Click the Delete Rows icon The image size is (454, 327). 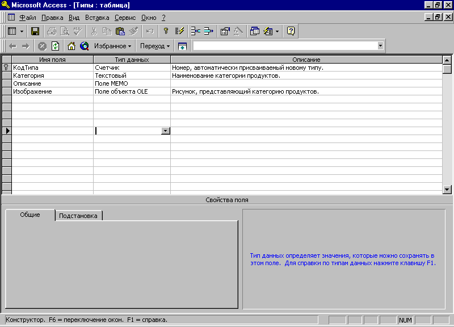[x=208, y=31]
